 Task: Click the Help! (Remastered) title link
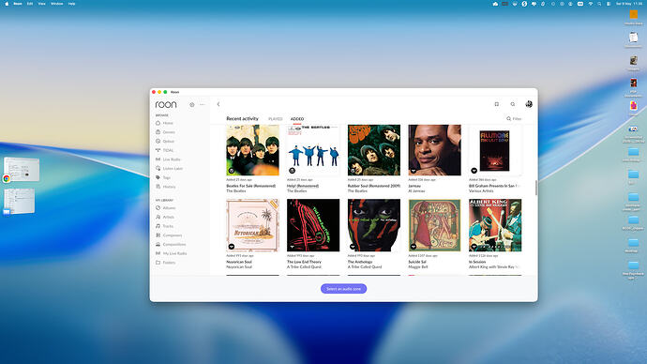pos(303,186)
